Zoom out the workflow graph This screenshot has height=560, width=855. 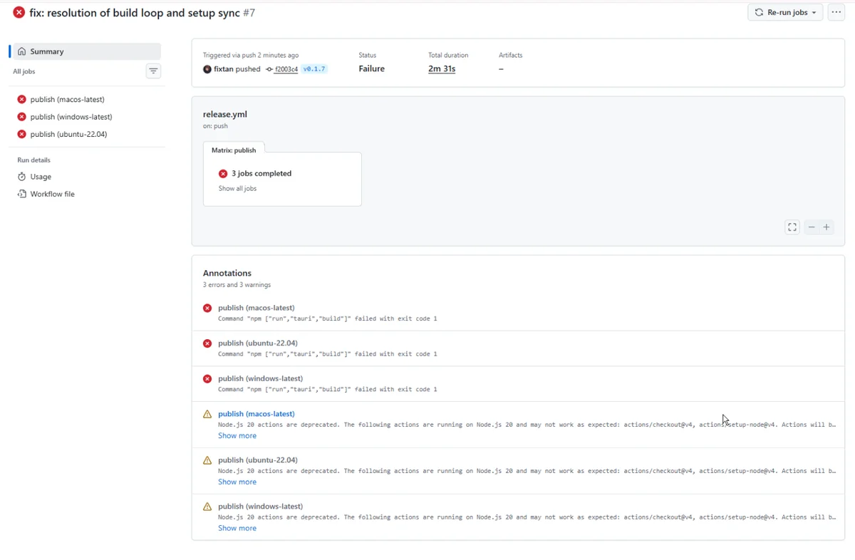click(811, 227)
